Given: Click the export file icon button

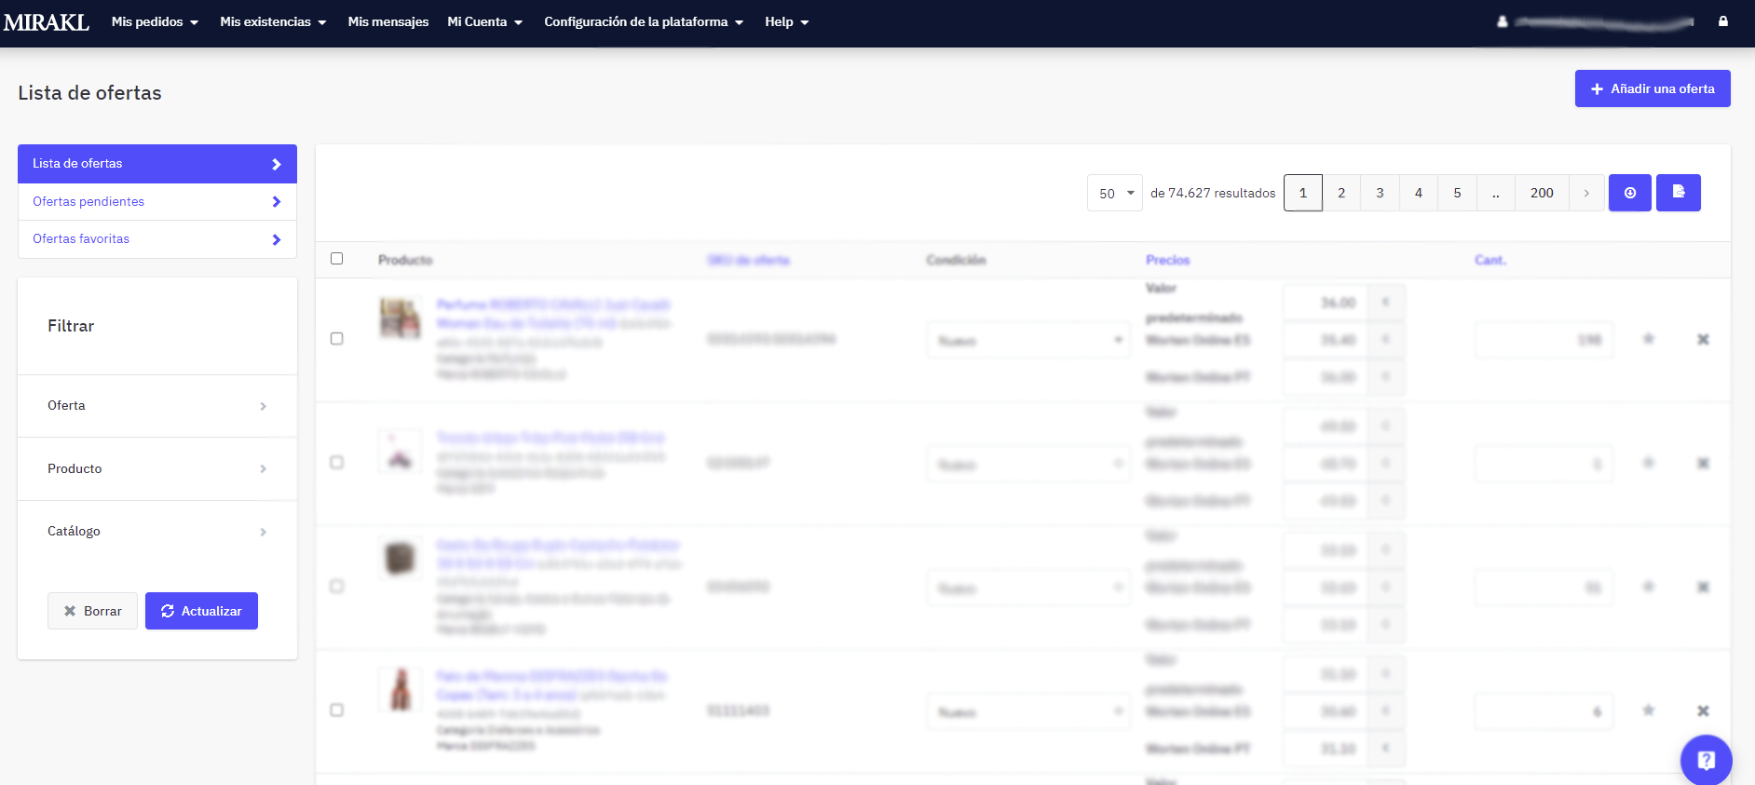Looking at the screenshot, I should tap(1678, 193).
